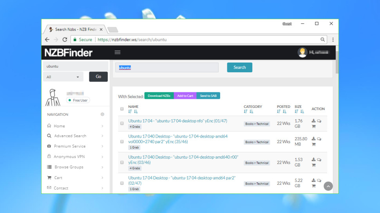380x213 pixels.
Task: Download NZB for the 235.80 MB row
Action: [313, 138]
